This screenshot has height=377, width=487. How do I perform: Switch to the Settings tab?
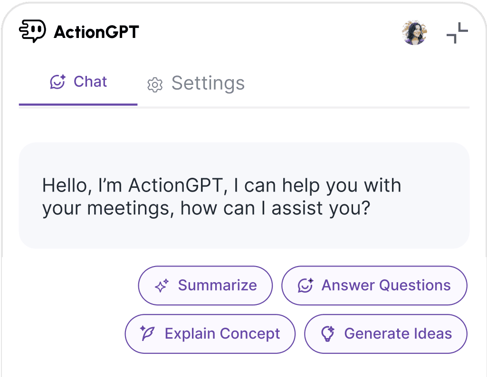click(208, 83)
